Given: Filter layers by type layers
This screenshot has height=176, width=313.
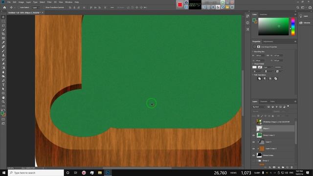Looking at the screenshot, I should pyautogui.click(x=276, y=107).
